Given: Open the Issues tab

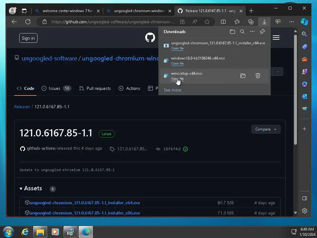Looking at the screenshot, I should 56,88.
